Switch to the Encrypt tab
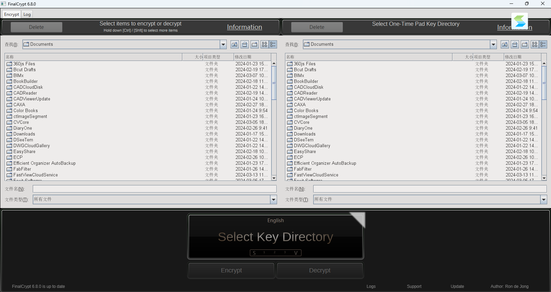 pyautogui.click(x=11, y=14)
